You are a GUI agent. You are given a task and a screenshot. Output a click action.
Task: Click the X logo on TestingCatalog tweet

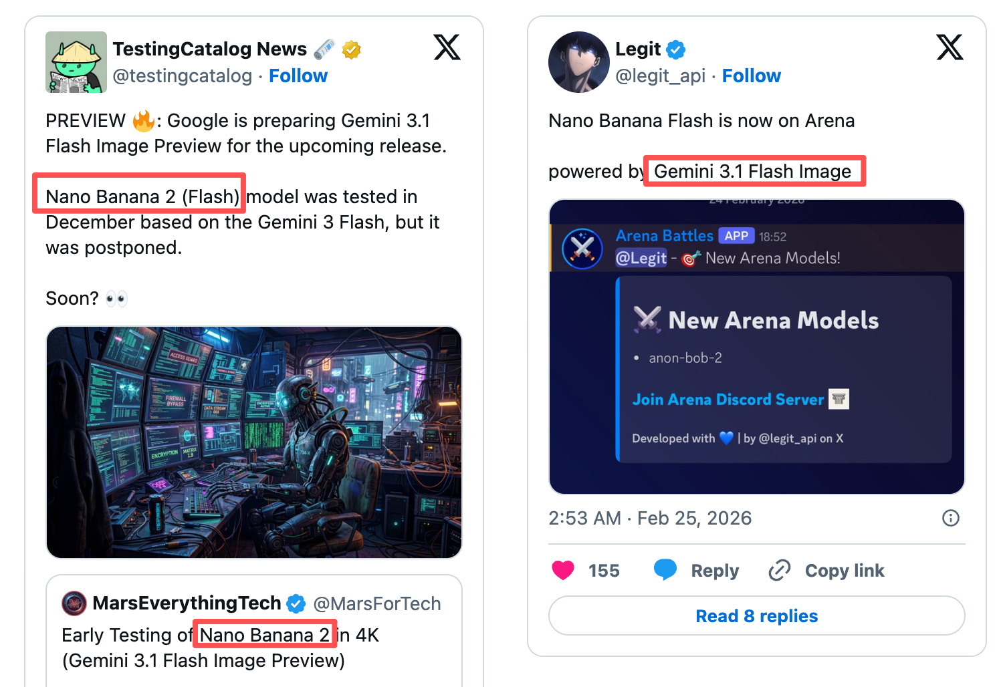tap(447, 47)
